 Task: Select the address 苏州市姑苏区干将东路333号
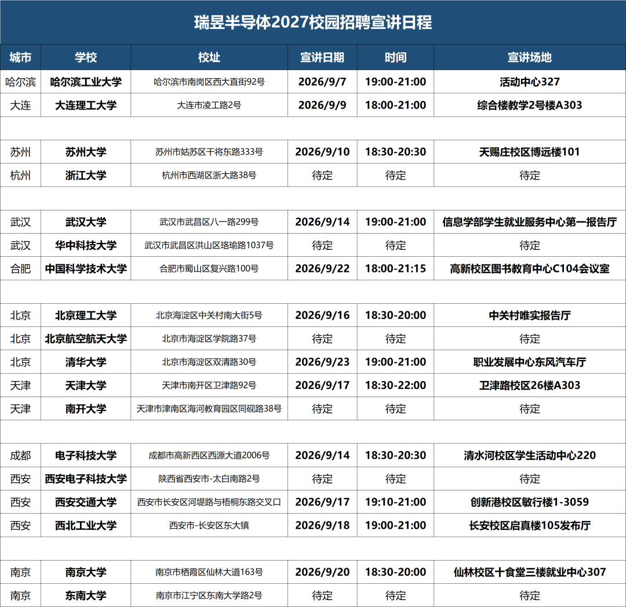click(209, 152)
